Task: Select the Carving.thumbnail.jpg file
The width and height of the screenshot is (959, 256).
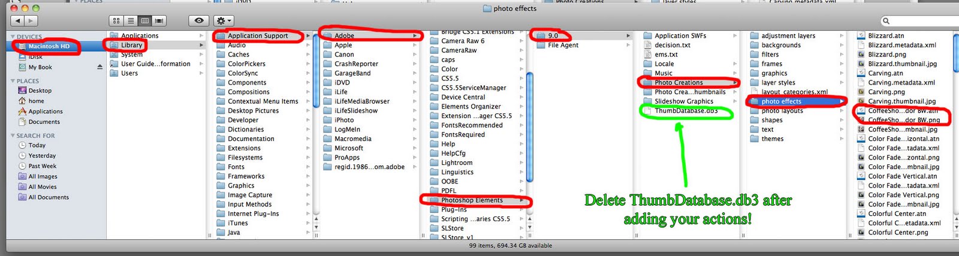Action: coord(901,101)
